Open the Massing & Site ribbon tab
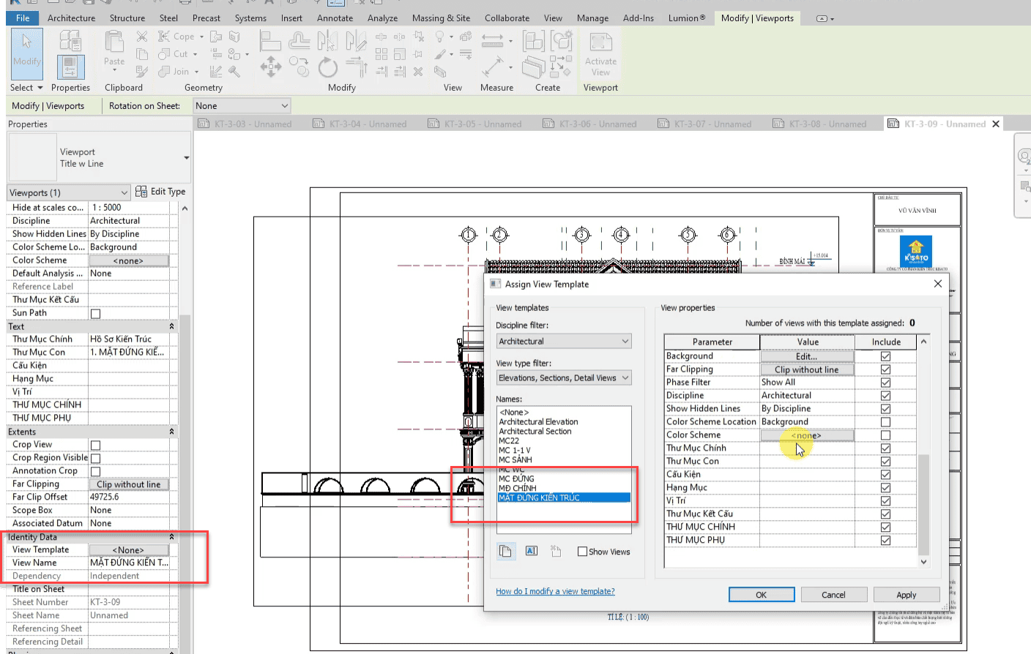This screenshot has height=654, width=1031. [441, 18]
